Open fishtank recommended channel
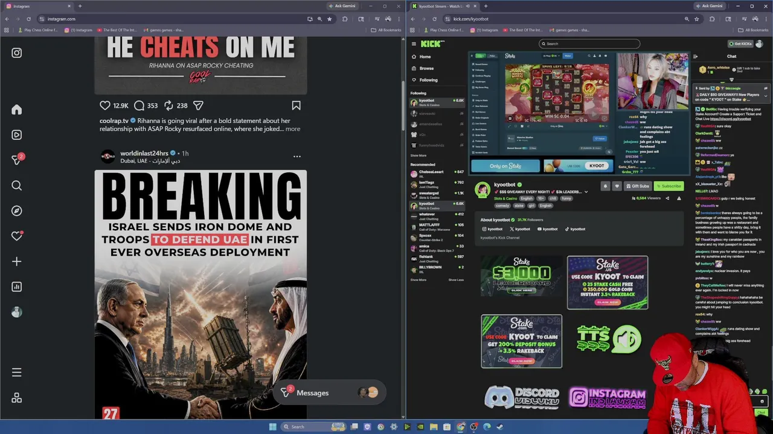Viewport: 773px width, 434px height. [437, 259]
